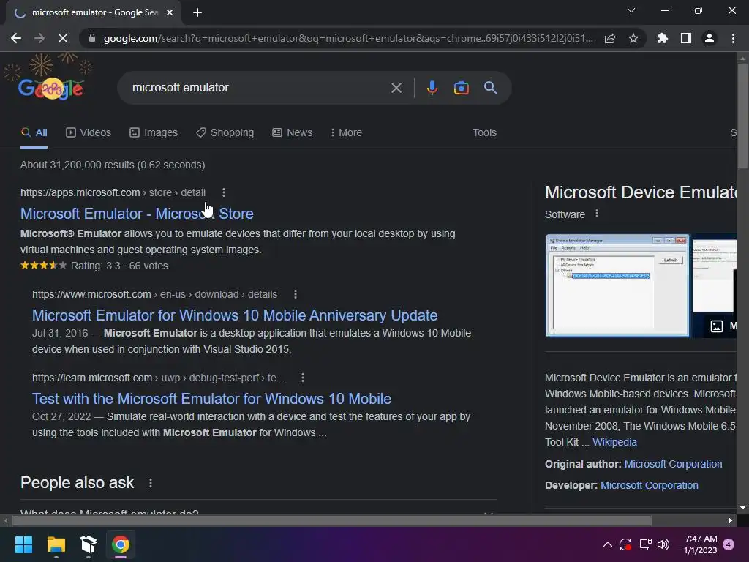Select the All results tab
The width and height of the screenshot is (749, 562).
pos(34,132)
